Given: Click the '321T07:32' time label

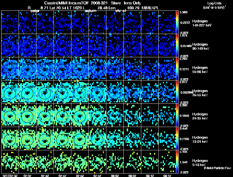Looking at the screenshot, I should click(10, 176).
